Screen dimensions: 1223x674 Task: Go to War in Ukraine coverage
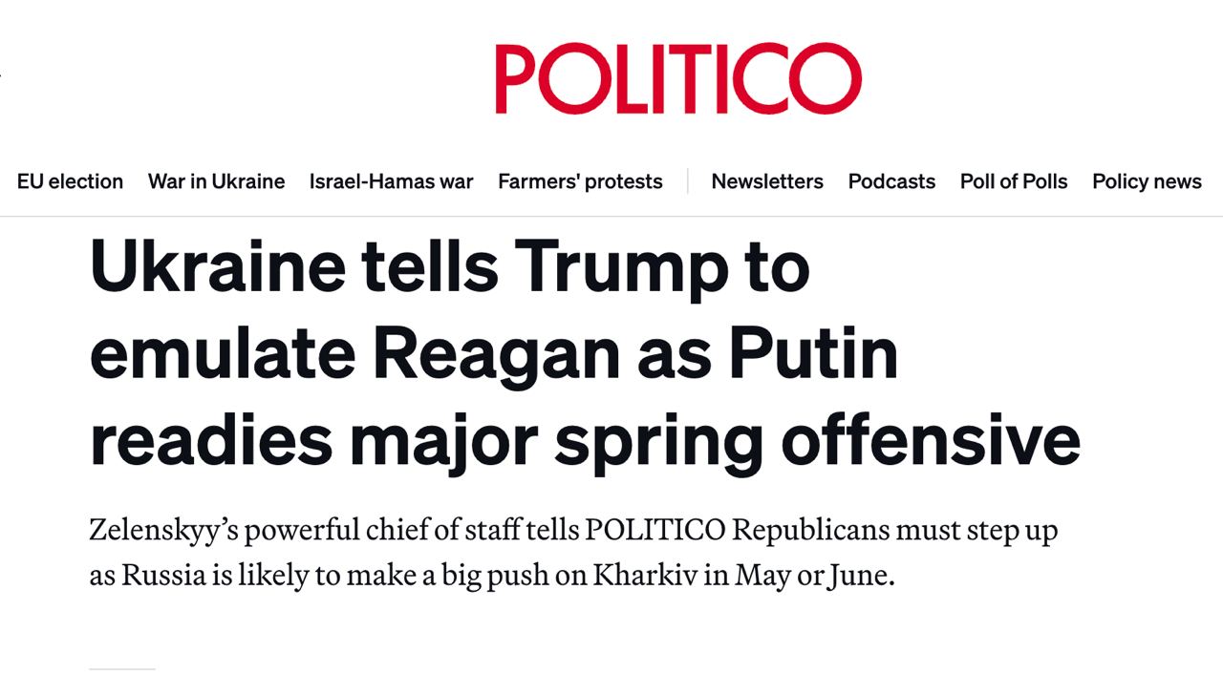click(x=216, y=181)
